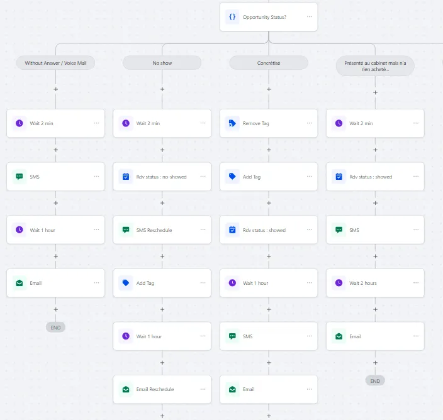This screenshot has width=443, height=420.
Task: Add a step between Wait 2 hours and Email
Action: click(375, 309)
